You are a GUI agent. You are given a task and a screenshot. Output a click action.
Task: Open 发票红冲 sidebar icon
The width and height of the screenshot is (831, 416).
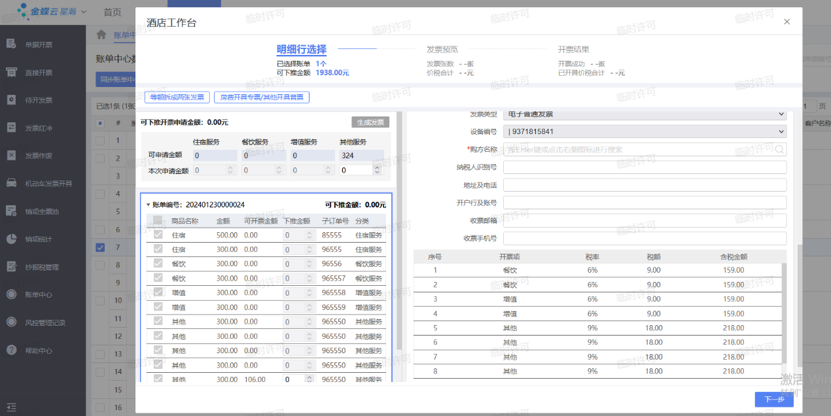(11, 128)
